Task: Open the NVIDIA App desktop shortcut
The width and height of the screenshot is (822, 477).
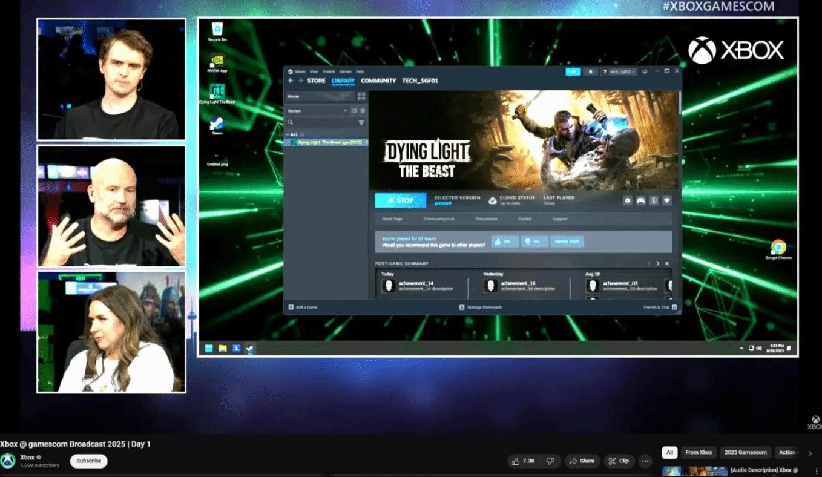Action: point(217,62)
